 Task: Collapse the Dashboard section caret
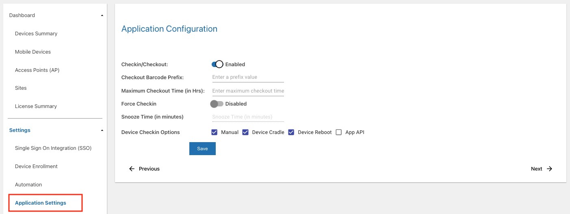coord(102,15)
